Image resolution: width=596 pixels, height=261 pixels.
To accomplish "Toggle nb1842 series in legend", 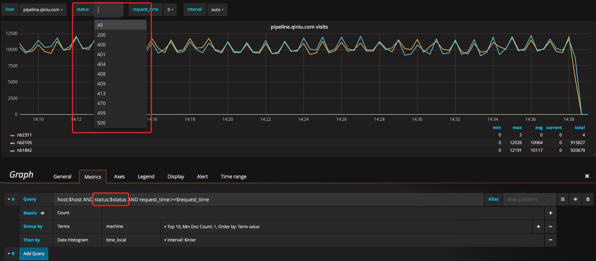I will (24, 150).
